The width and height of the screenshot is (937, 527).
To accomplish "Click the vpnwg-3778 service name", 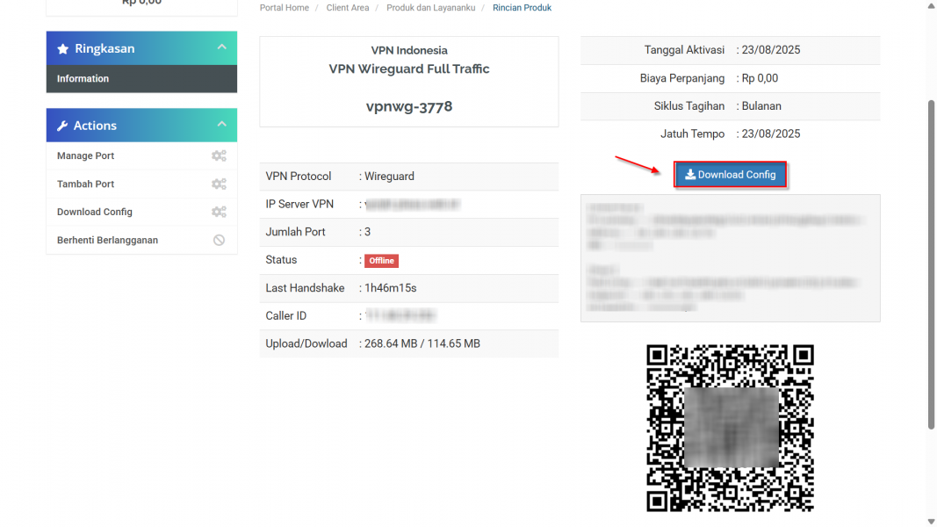I will click(x=409, y=106).
